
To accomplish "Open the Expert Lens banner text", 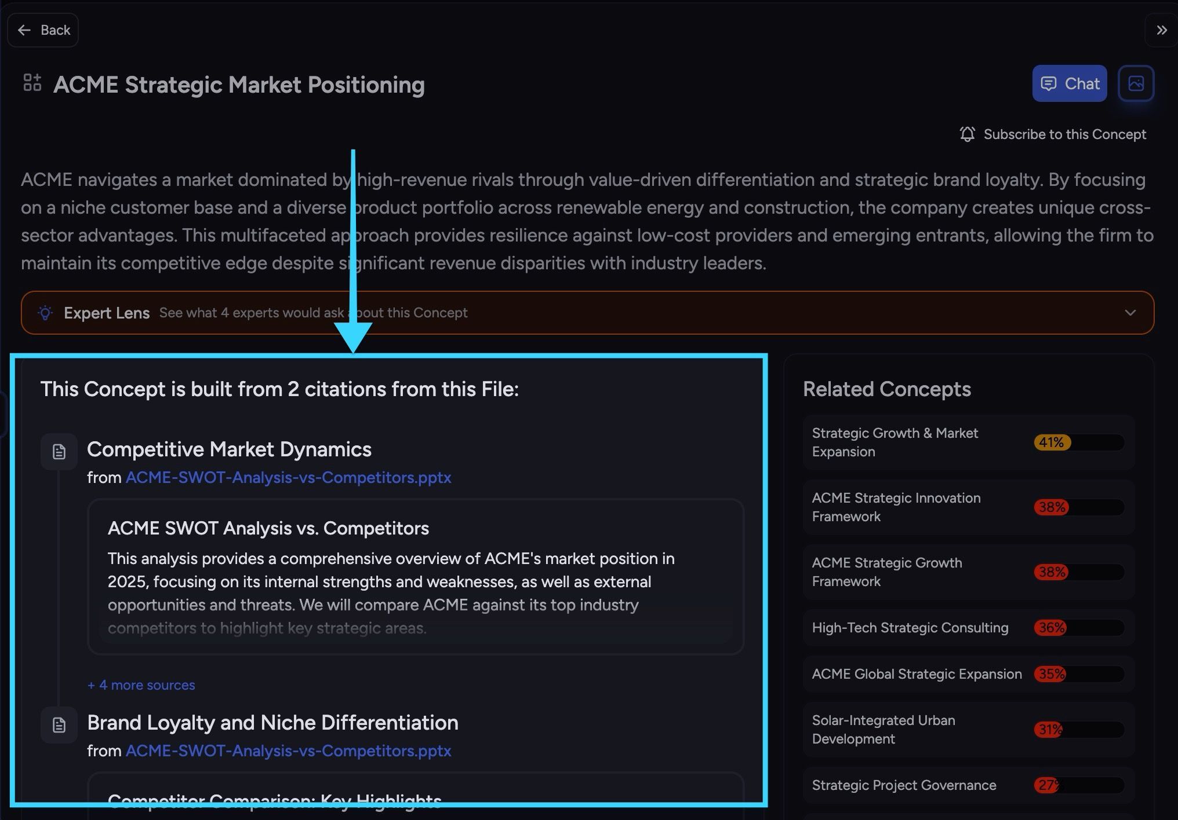I will pyautogui.click(x=313, y=313).
